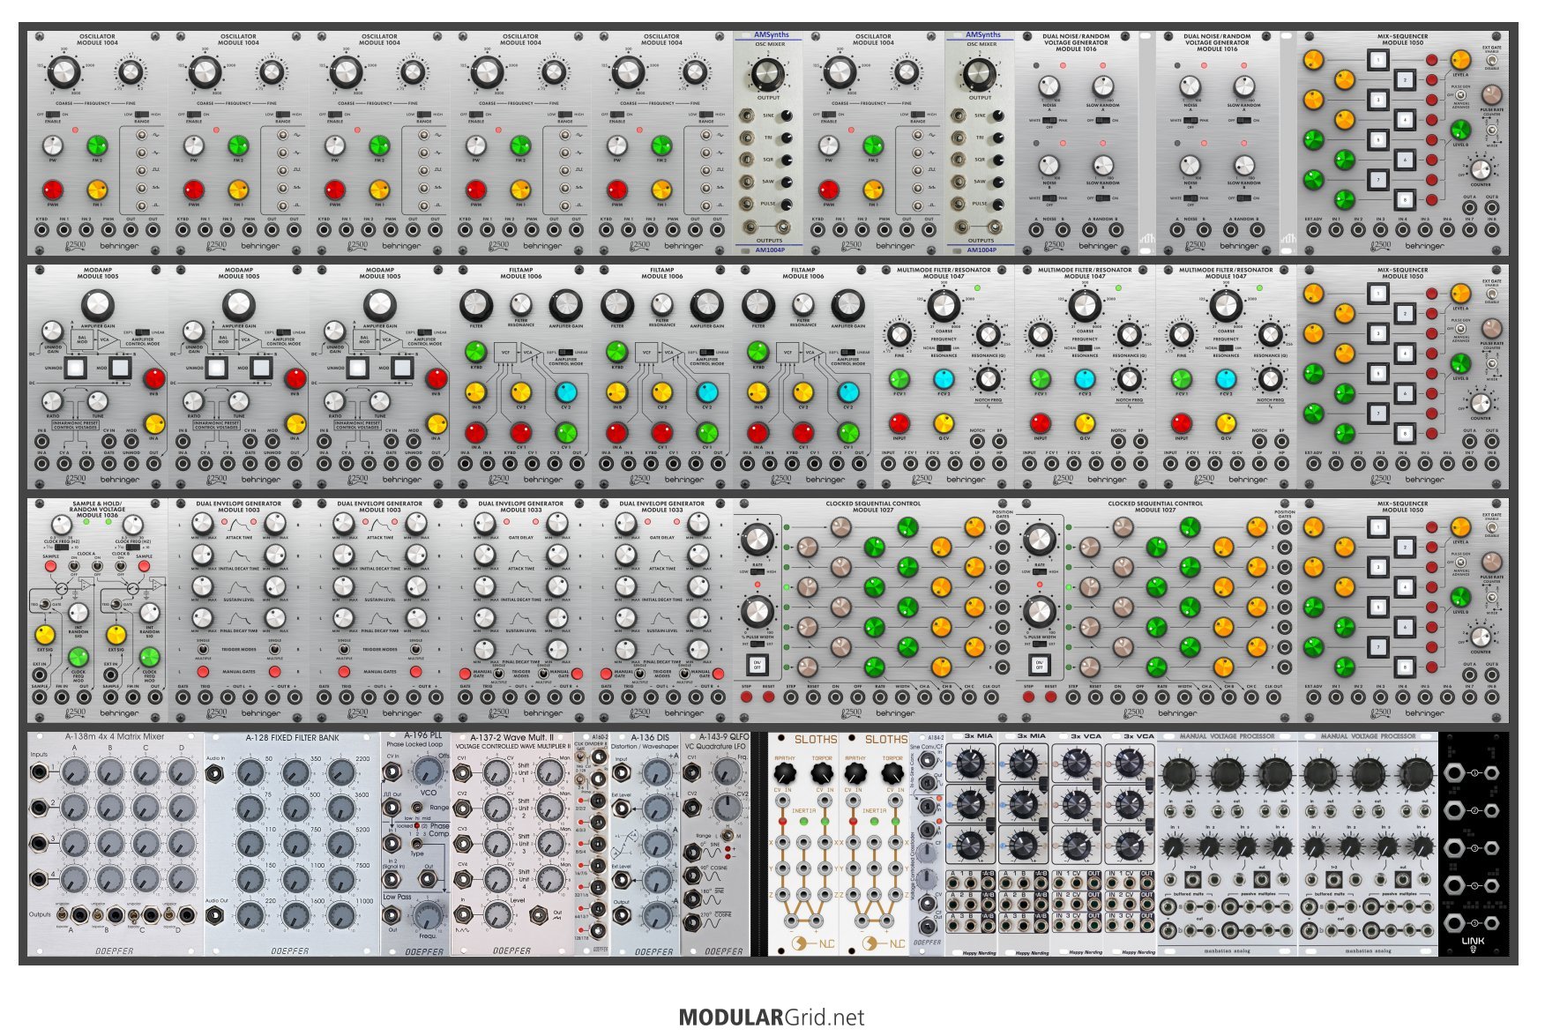Click the Matrix Mixer input 4 column D knob
1545x1036 pixels.
(x=182, y=879)
